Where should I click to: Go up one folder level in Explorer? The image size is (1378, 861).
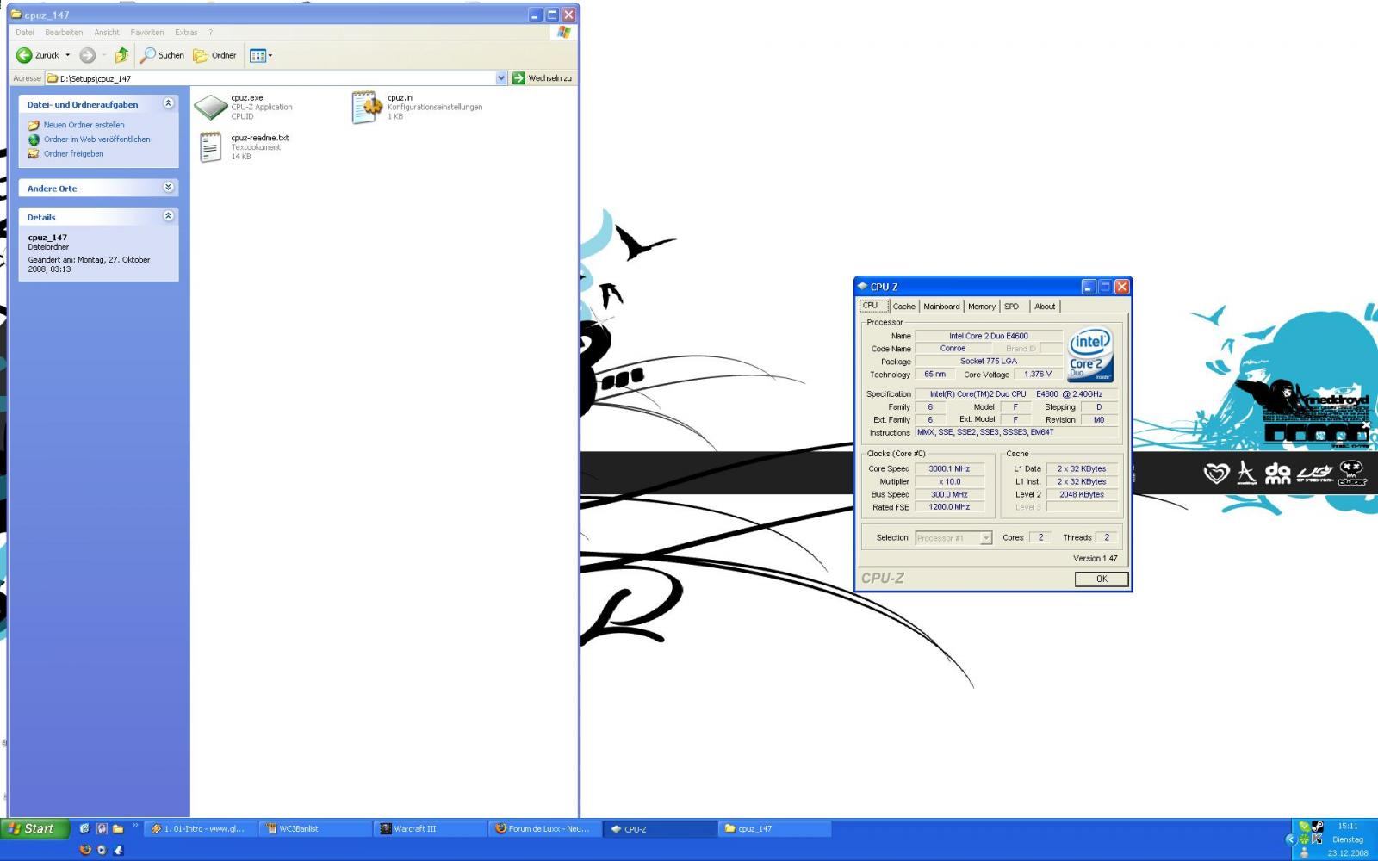tap(121, 55)
